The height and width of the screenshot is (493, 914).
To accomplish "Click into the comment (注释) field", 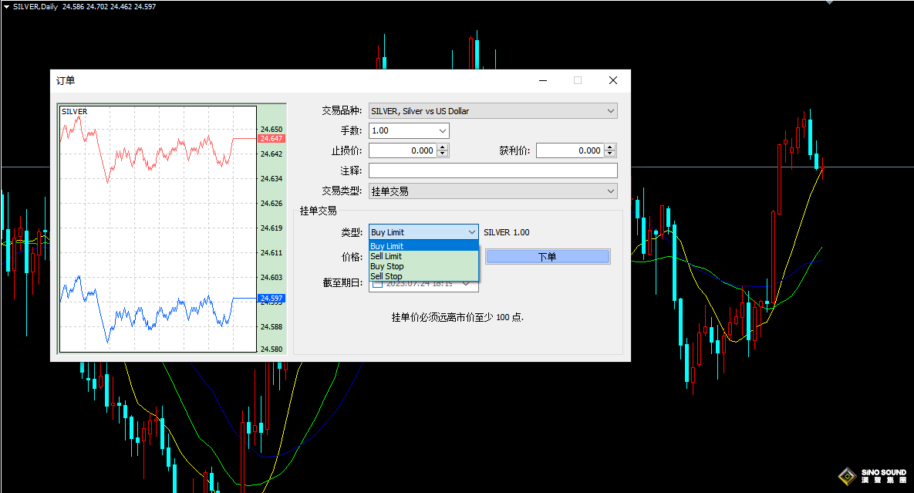I will pyautogui.click(x=493, y=171).
